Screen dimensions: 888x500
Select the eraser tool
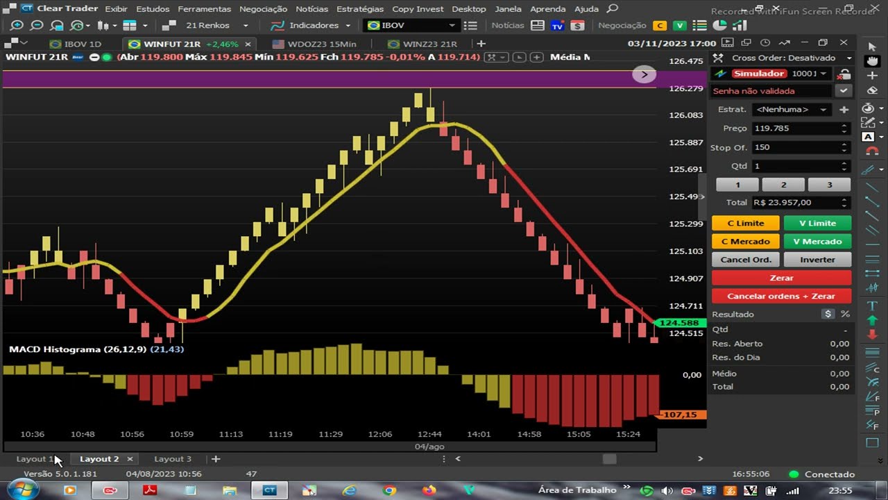[872, 90]
